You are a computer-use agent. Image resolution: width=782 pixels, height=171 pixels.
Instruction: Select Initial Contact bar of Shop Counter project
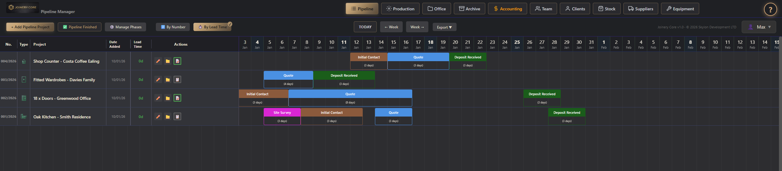point(369,61)
